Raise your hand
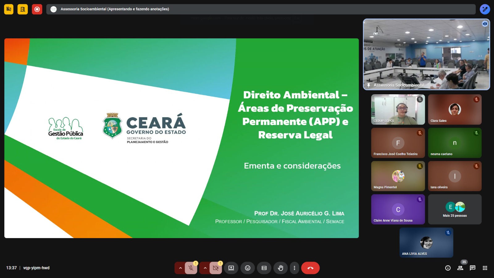This screenshot has width=494, height=278. pos(280,268)
